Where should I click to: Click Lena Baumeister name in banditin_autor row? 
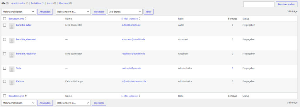click(74, 25)
